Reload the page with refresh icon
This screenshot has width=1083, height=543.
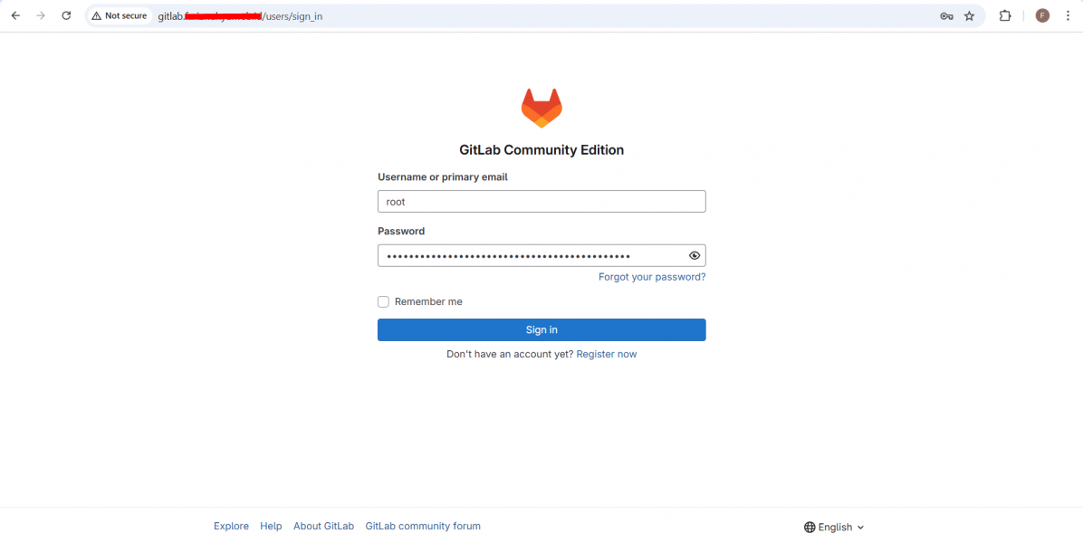(x=66, y=16)
